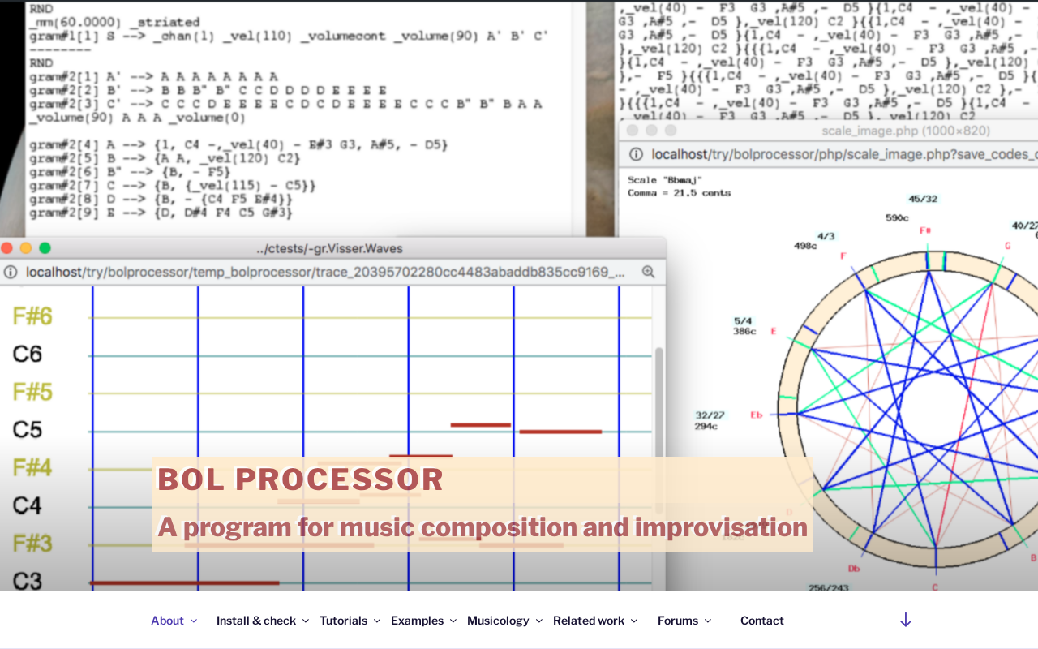Expand the Forums dropdown chevron
This screenshot has width=1038, height=649.
click(708, 621)
